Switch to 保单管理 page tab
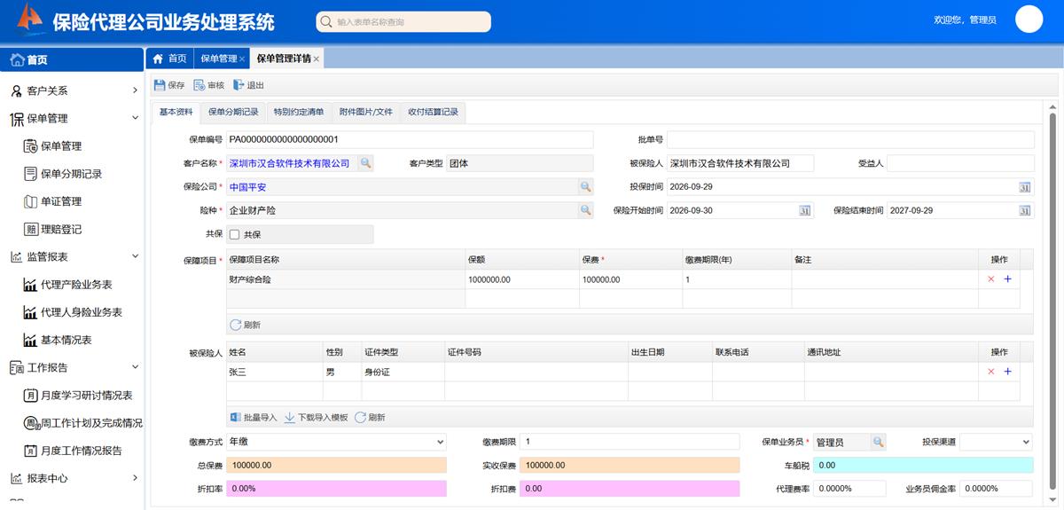1064x510 pixels. [218, 59]
